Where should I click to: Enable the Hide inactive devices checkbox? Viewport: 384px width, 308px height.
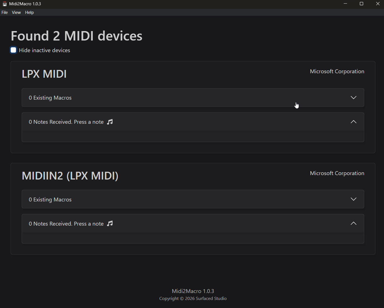(13, 50)
